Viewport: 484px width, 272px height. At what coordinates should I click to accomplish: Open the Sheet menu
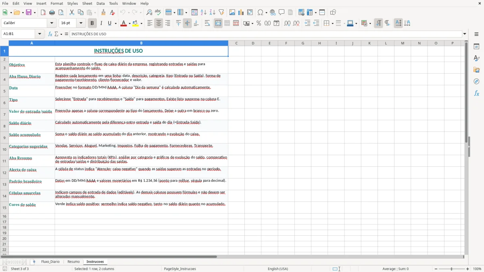[87, 3]
